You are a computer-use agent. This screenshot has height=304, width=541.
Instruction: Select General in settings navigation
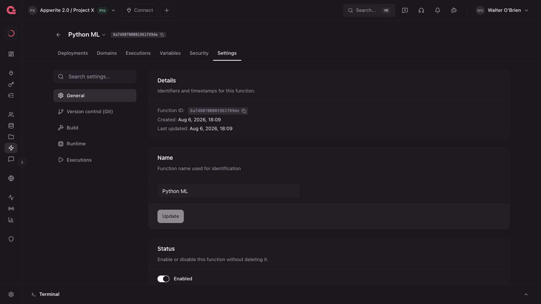coord(95,95)
